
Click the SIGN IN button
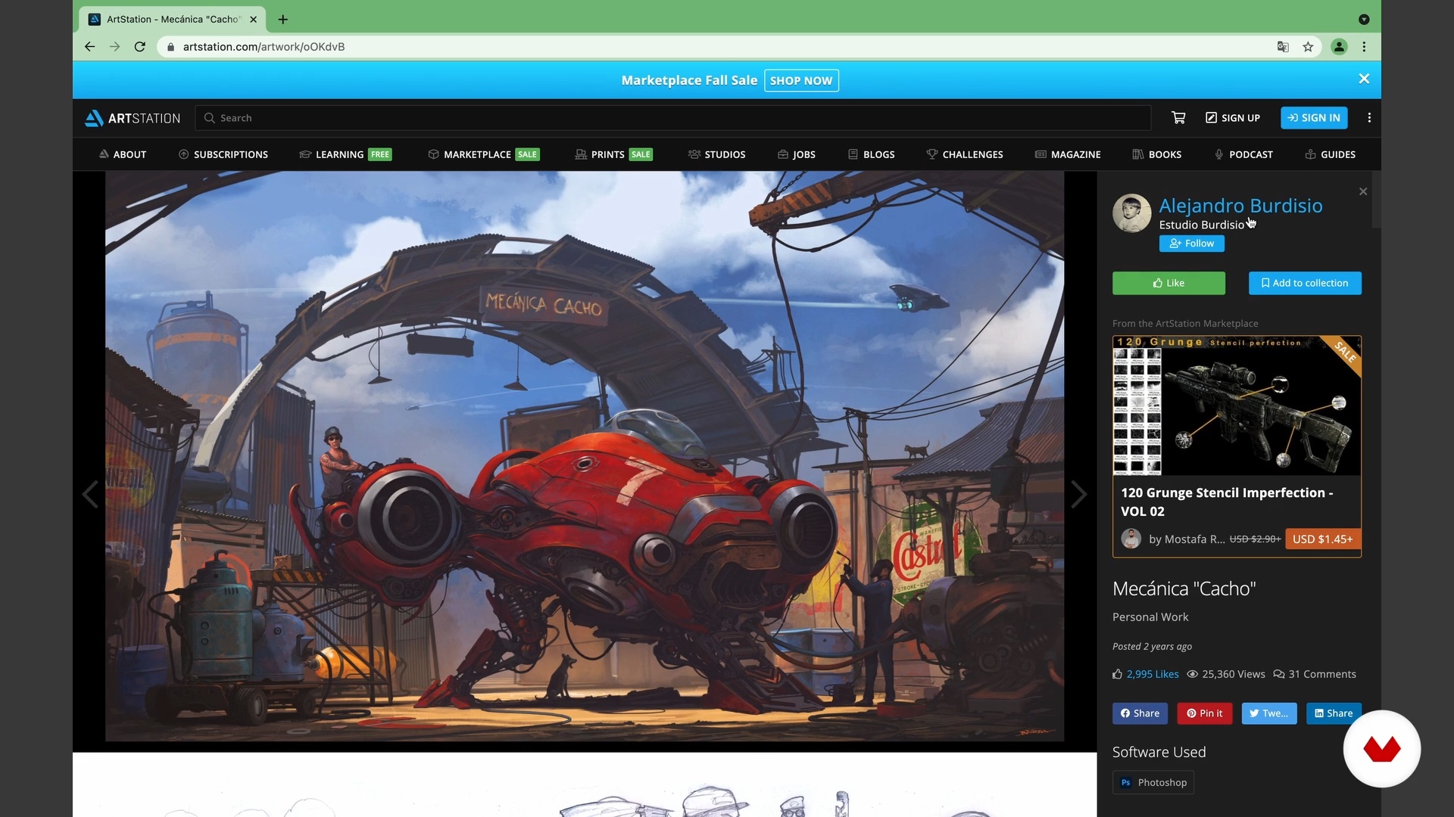1314,118
